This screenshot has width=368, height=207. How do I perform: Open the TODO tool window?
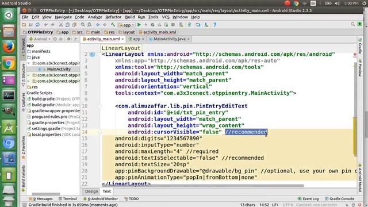132,199
